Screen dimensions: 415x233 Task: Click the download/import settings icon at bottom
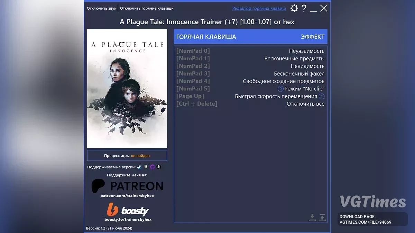[312, 217]
